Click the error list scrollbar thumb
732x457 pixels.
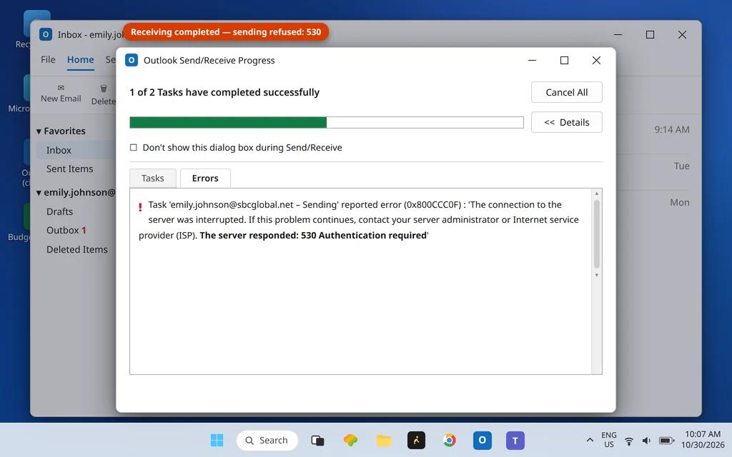[x=597, y=234]
